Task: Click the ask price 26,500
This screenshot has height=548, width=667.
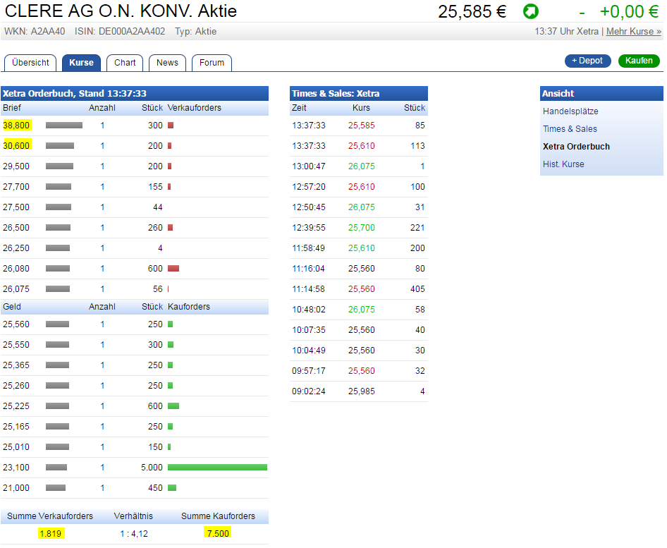Action: click(16, 228)
